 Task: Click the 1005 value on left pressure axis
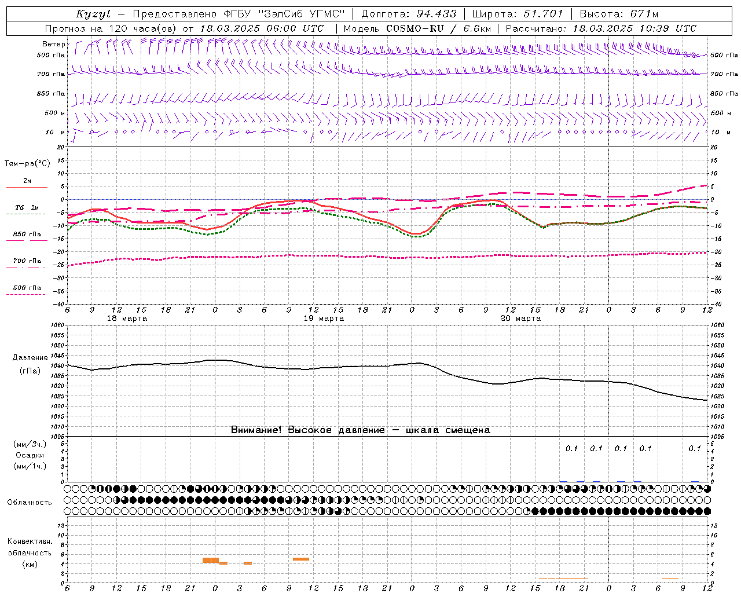click(58, 437)
